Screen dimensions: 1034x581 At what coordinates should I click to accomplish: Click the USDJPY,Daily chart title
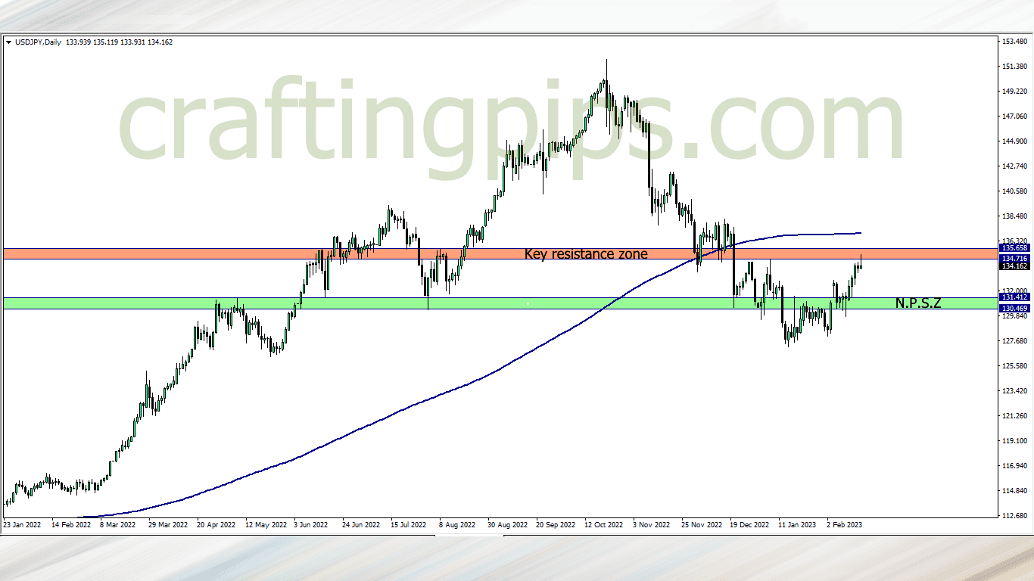tap(38, 42)
